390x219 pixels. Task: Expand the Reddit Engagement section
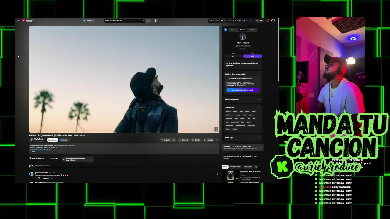(259, 100)
